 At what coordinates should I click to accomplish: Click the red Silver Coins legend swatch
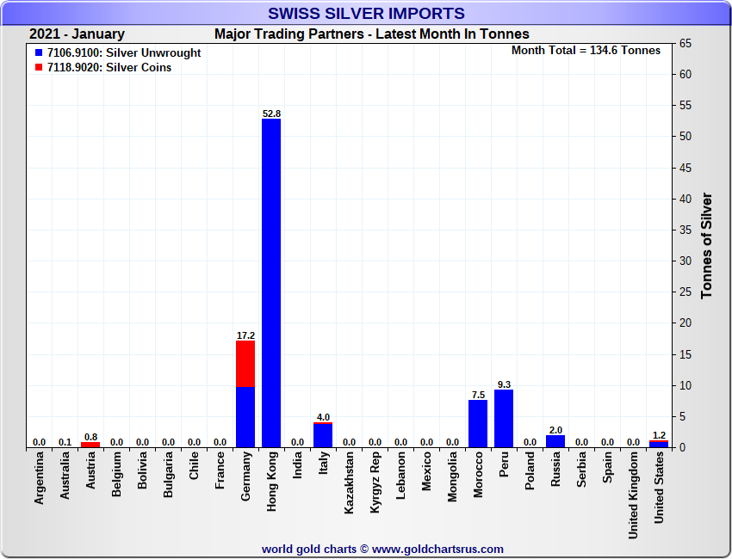pos(40,68)
